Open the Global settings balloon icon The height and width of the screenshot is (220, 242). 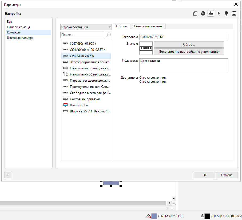[226, 13]
